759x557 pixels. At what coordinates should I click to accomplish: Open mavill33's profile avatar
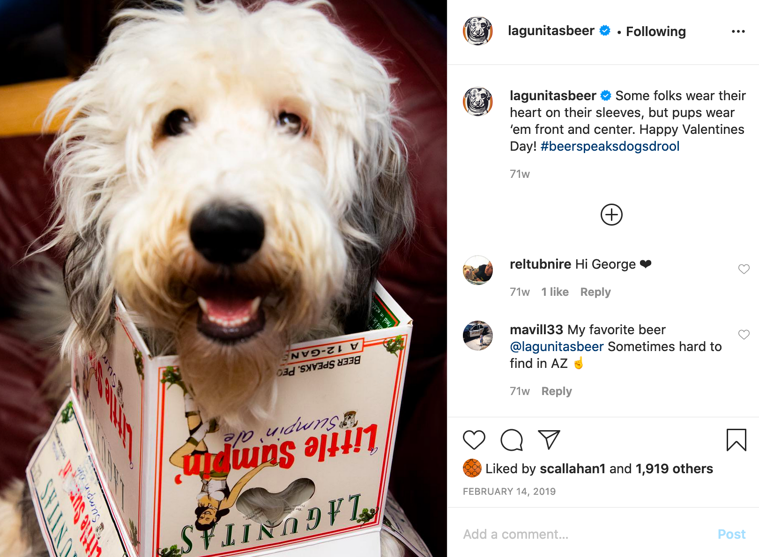[x=478, y=336]
